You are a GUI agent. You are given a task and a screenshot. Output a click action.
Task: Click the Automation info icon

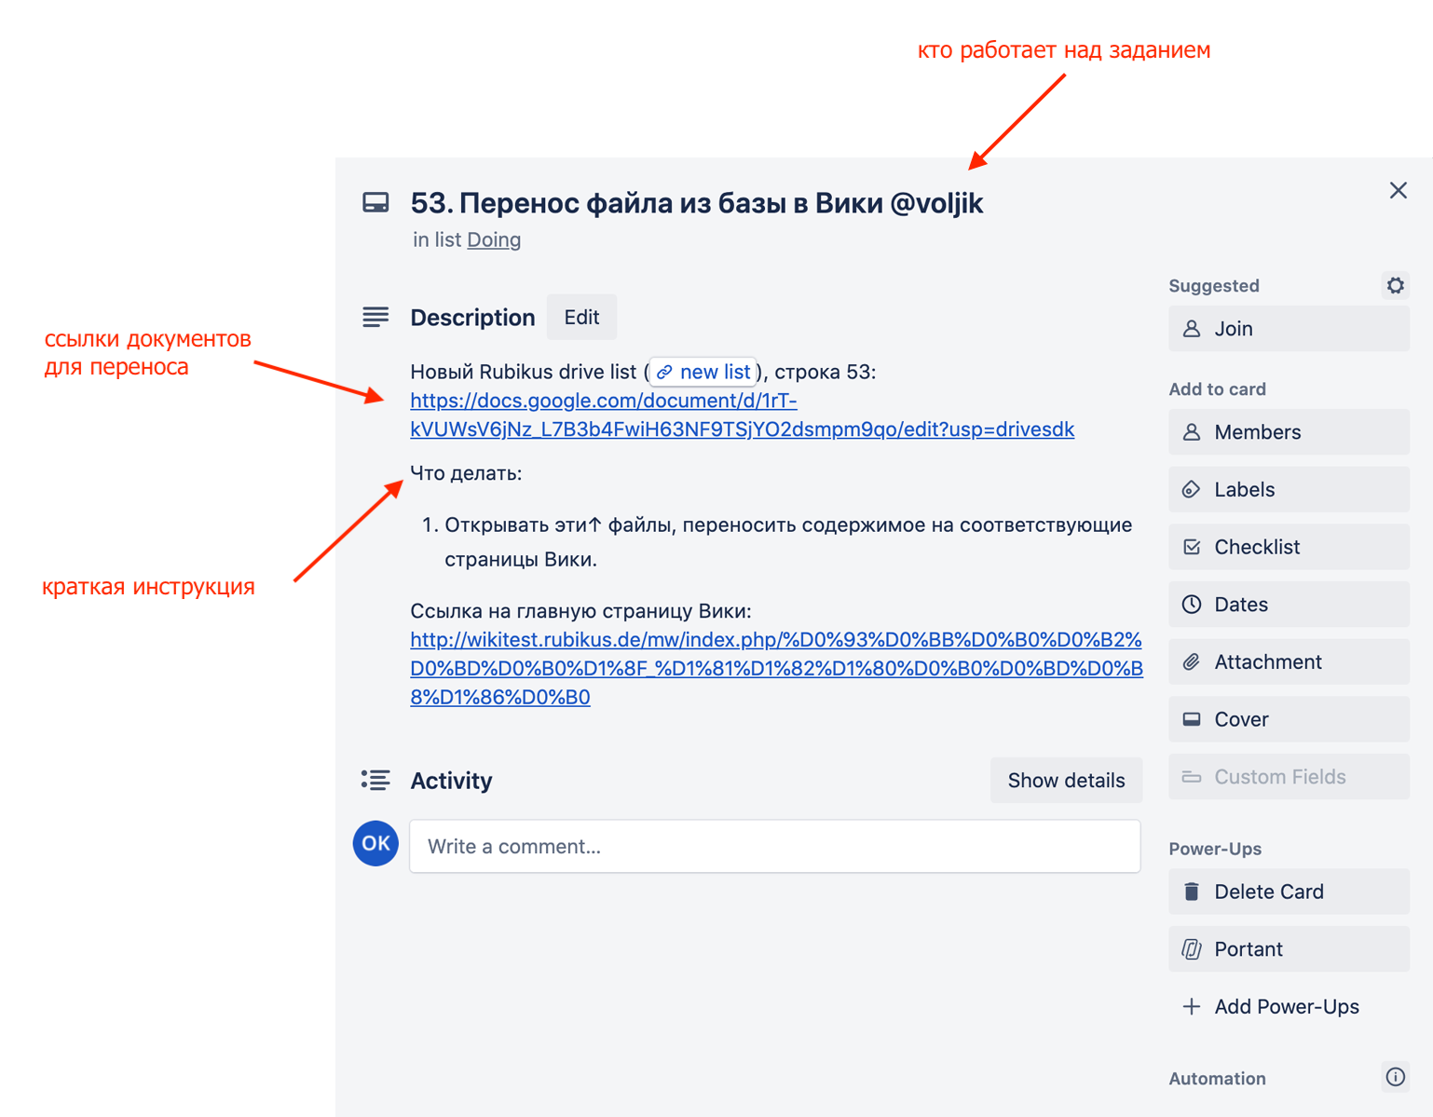(1395, 1077)
